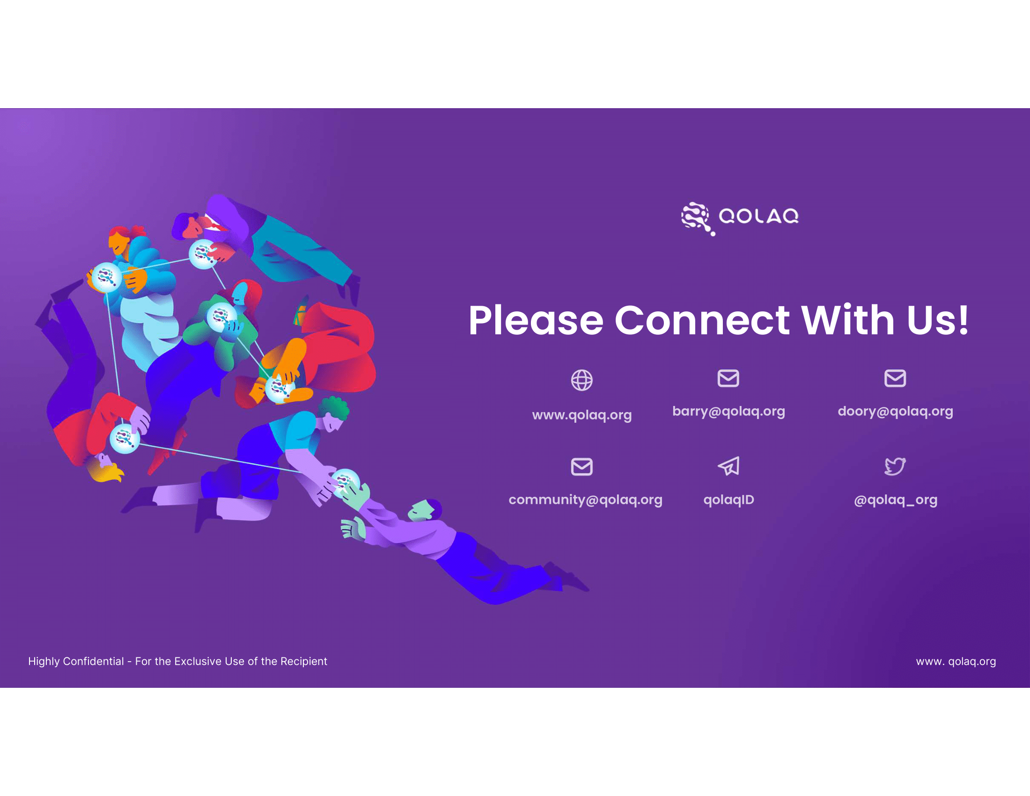The width and height of the screenshot is (1030, 796).
Task: Click the QOLAQ wordmark text
Action: click(758, 216)
